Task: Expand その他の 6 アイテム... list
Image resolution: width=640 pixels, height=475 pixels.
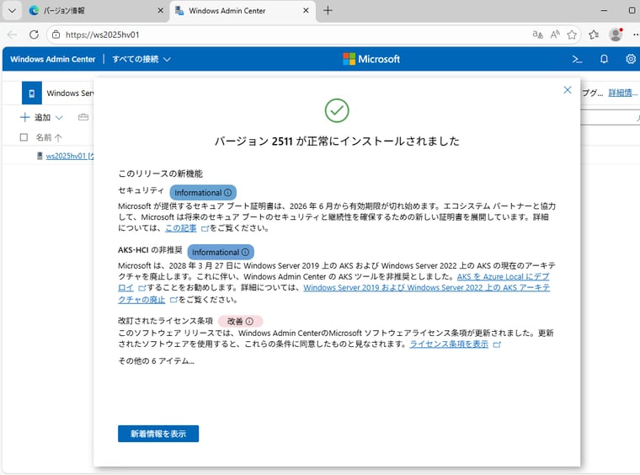Action: [157, 360]
